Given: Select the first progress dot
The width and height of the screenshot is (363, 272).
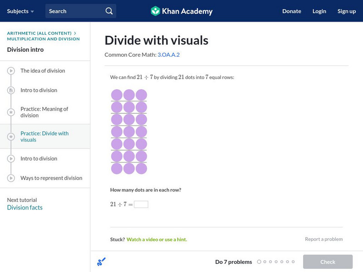Looking at the screenshot, I should (259, 262).
